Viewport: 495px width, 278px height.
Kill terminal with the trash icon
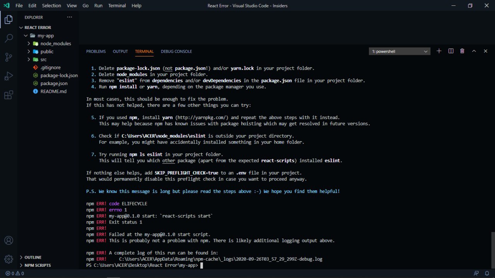tap(462, 51)
